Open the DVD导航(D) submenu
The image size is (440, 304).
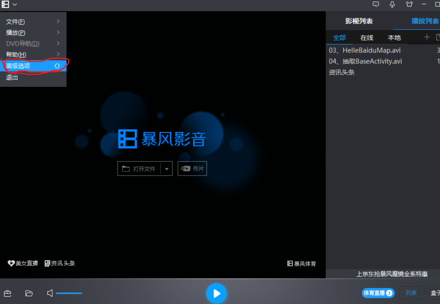click(33, 43)
